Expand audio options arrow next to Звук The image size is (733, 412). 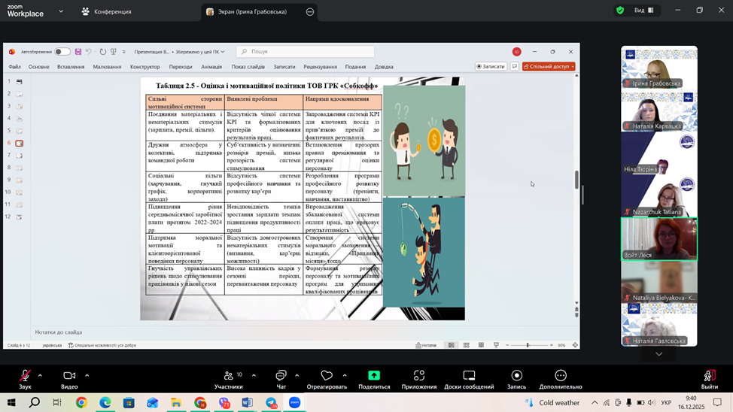(x=40, y=375)
